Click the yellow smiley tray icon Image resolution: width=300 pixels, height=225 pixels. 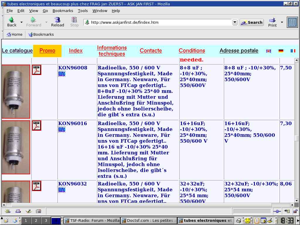click(247, 221)
